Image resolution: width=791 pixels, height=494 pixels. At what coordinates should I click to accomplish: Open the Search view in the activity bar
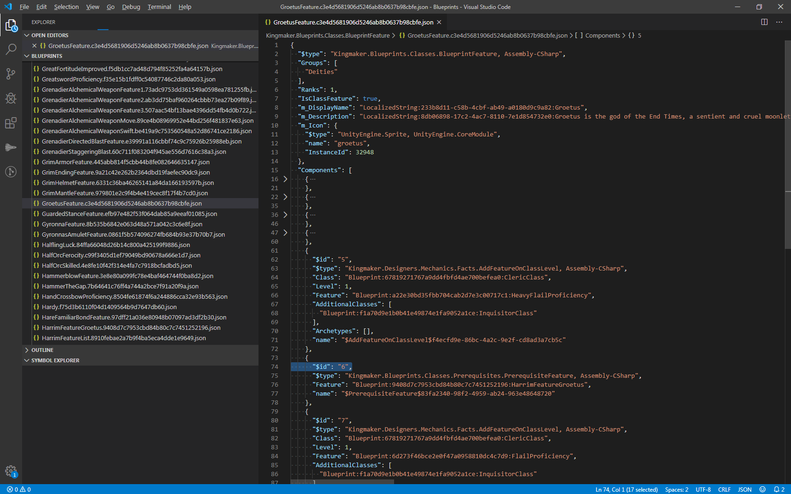point(11,49)
